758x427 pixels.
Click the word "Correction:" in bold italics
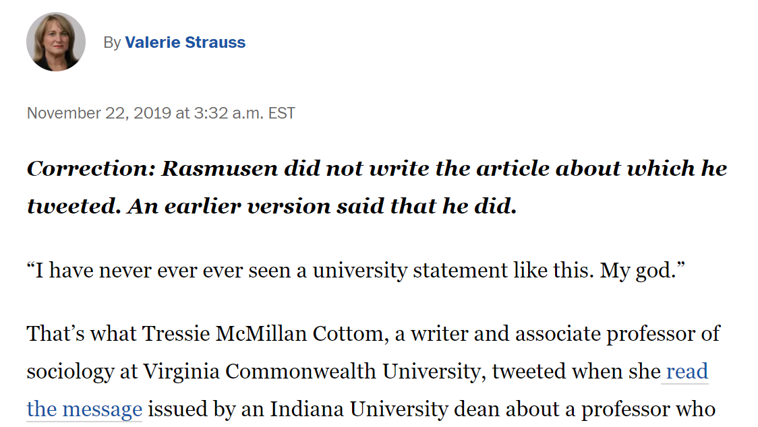pyautogui.click(x=91, y=168)
